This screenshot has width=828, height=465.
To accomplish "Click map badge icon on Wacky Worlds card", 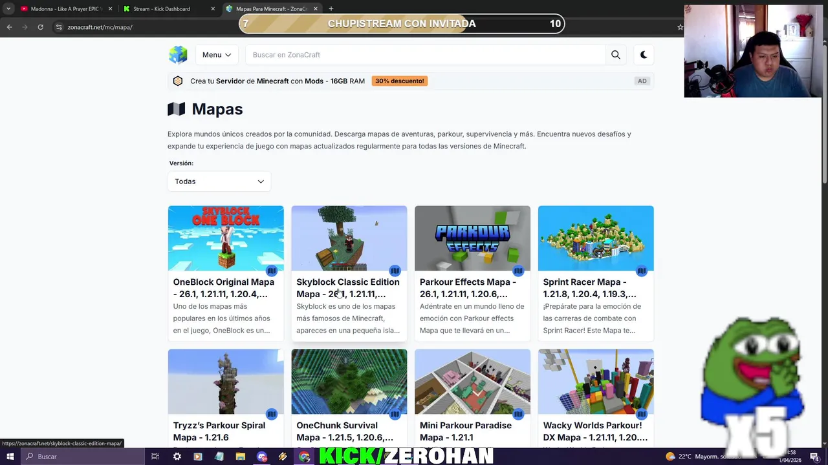I will point(642,414).
